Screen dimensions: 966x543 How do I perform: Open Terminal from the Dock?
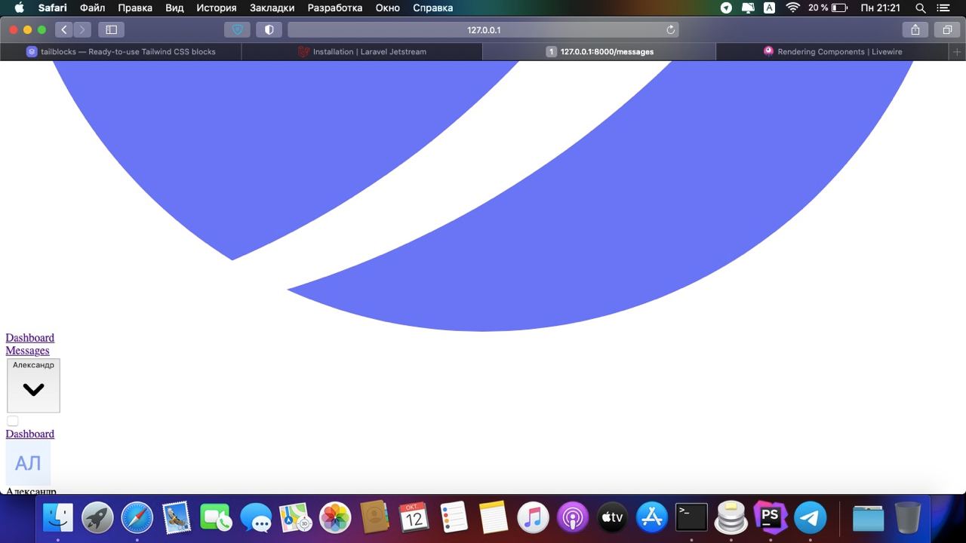point(691,518)
